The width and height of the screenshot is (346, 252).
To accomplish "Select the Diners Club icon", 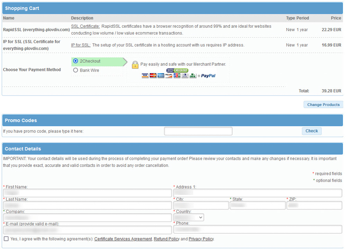I will pyautogui.click(x=184, y=75).
